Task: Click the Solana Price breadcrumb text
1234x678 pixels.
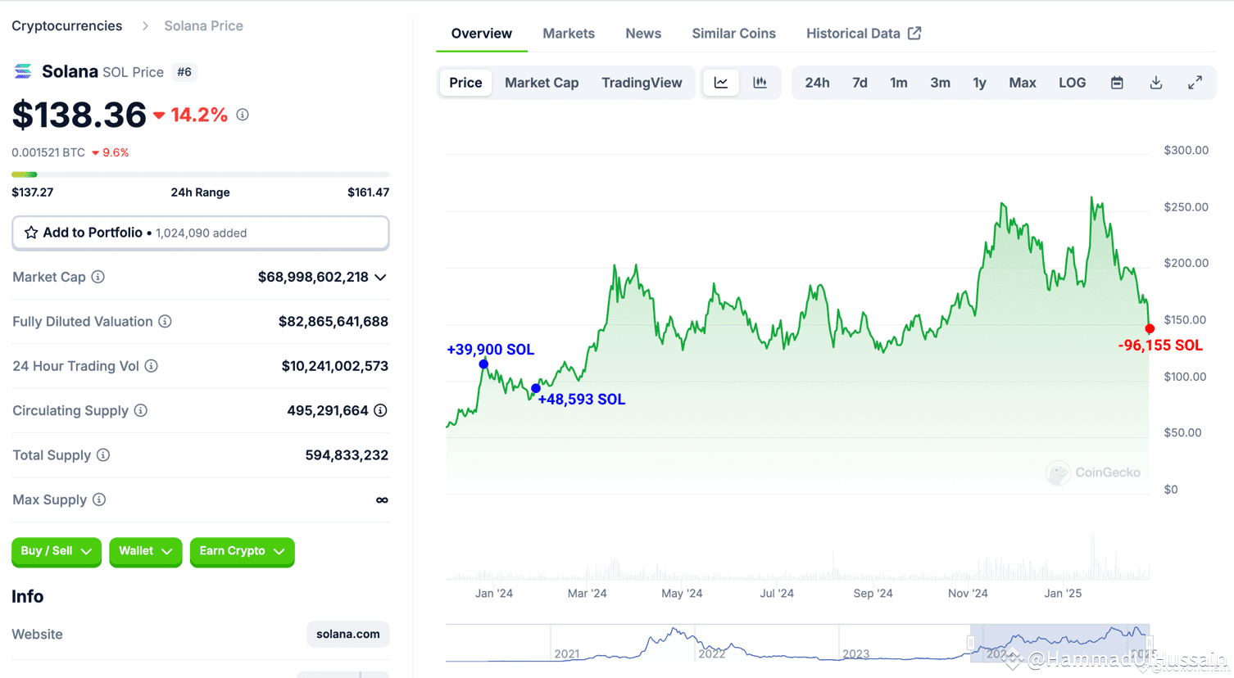Action: pos(203,26)
